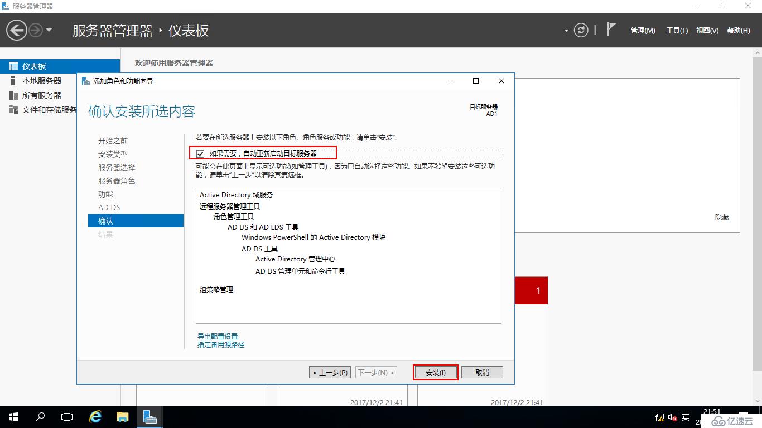The height and width of the screenshot is (428, 762).
Task: Click Server Manager taskbar icon
Action: pyautogui.click(x=149, y=417)
